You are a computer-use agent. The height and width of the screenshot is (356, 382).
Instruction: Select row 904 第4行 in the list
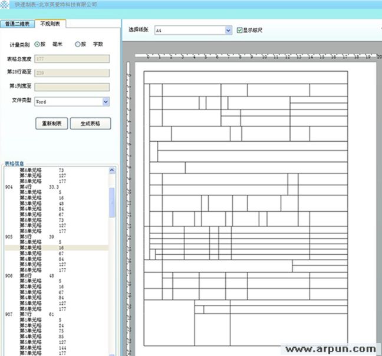tap(29, 187)
